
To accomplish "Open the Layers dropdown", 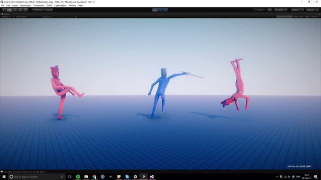I will pyautogui.click(x=297, y=10).
